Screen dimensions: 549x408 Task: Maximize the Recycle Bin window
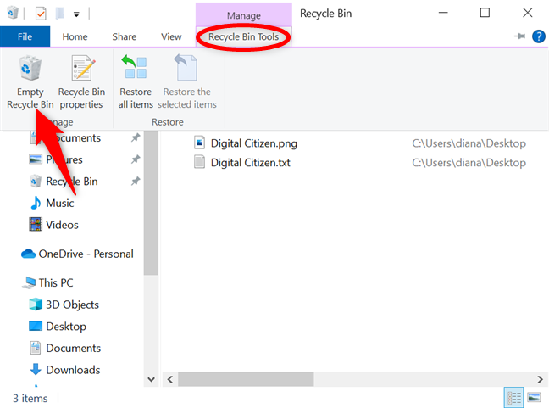pyautogui.click(x=485, y=13)
